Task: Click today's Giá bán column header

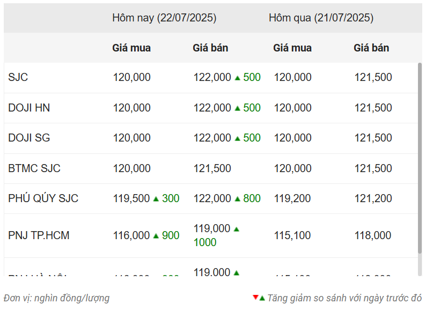Action: [x=210, y=48]
